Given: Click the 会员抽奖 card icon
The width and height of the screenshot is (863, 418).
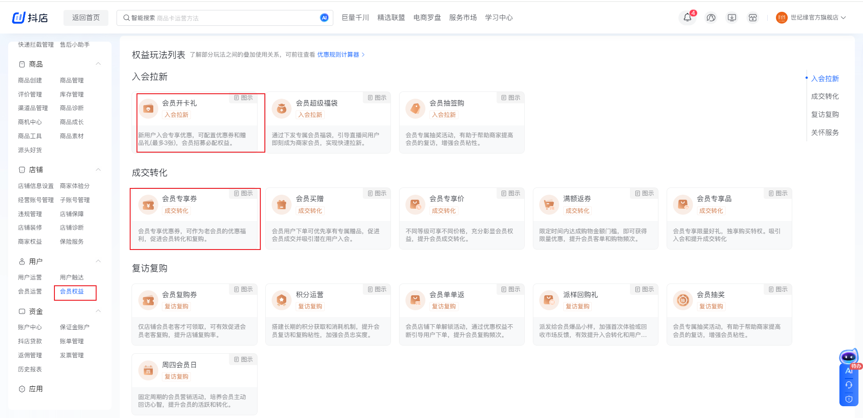Looking at the screenshot, I should (x=683, y=300).
